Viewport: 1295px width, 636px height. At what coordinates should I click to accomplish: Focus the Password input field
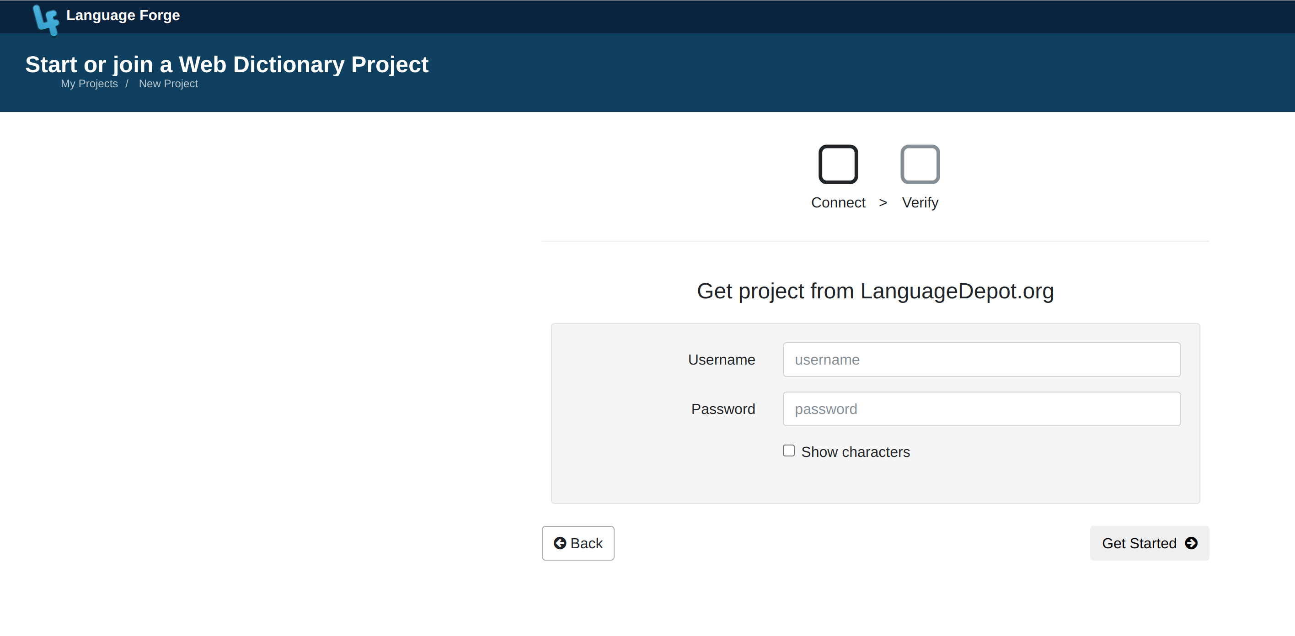pos(981,409)
